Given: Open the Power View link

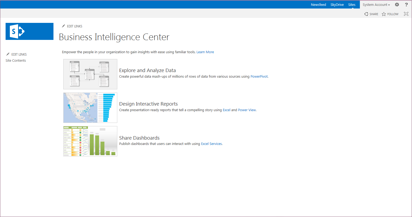Looking at the screenshot, I should [x=247, y=110].
